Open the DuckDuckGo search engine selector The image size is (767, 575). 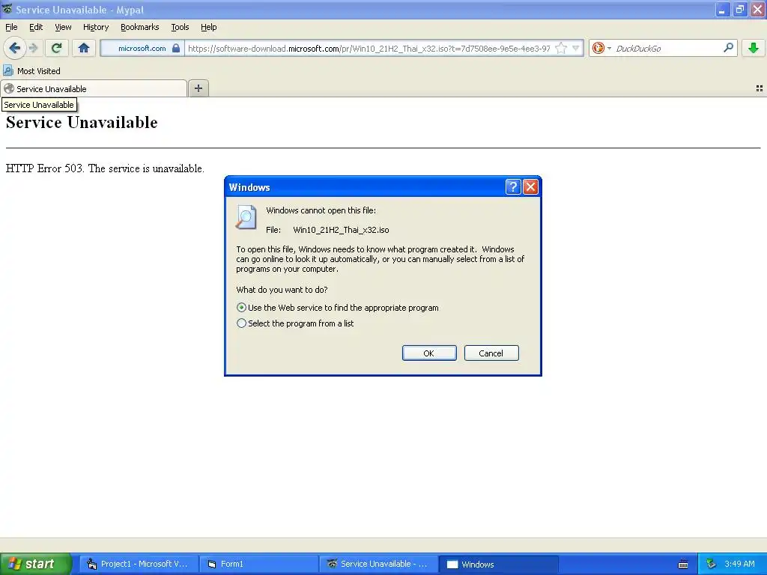[601, 48]
